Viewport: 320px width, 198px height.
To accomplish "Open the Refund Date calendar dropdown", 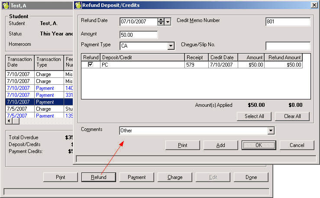I will click(x=168, y=22).
